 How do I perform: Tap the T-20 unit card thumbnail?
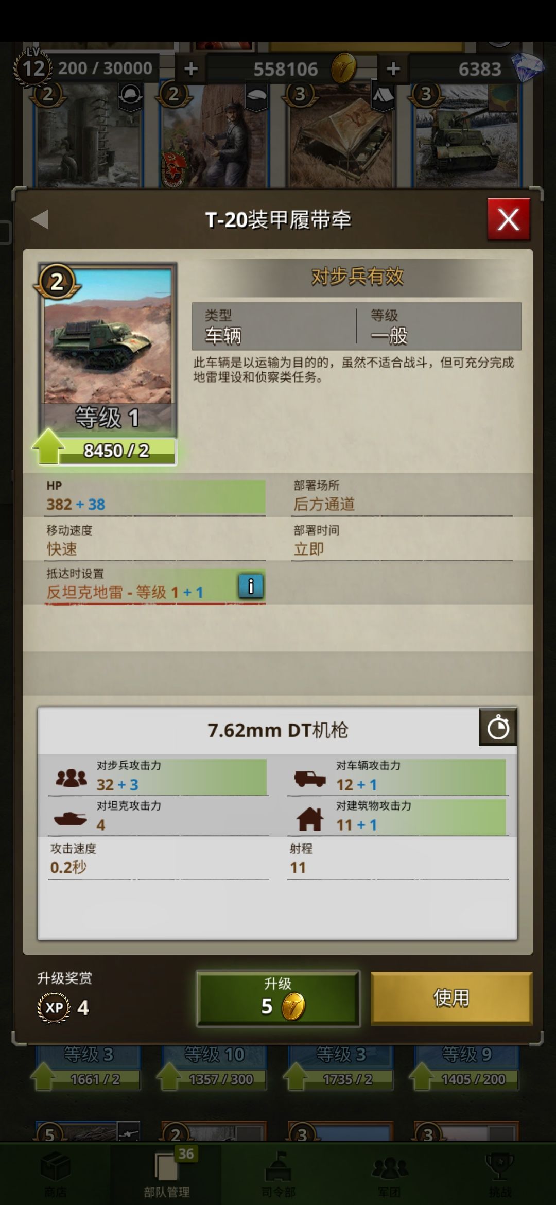(x=108, y=335)
